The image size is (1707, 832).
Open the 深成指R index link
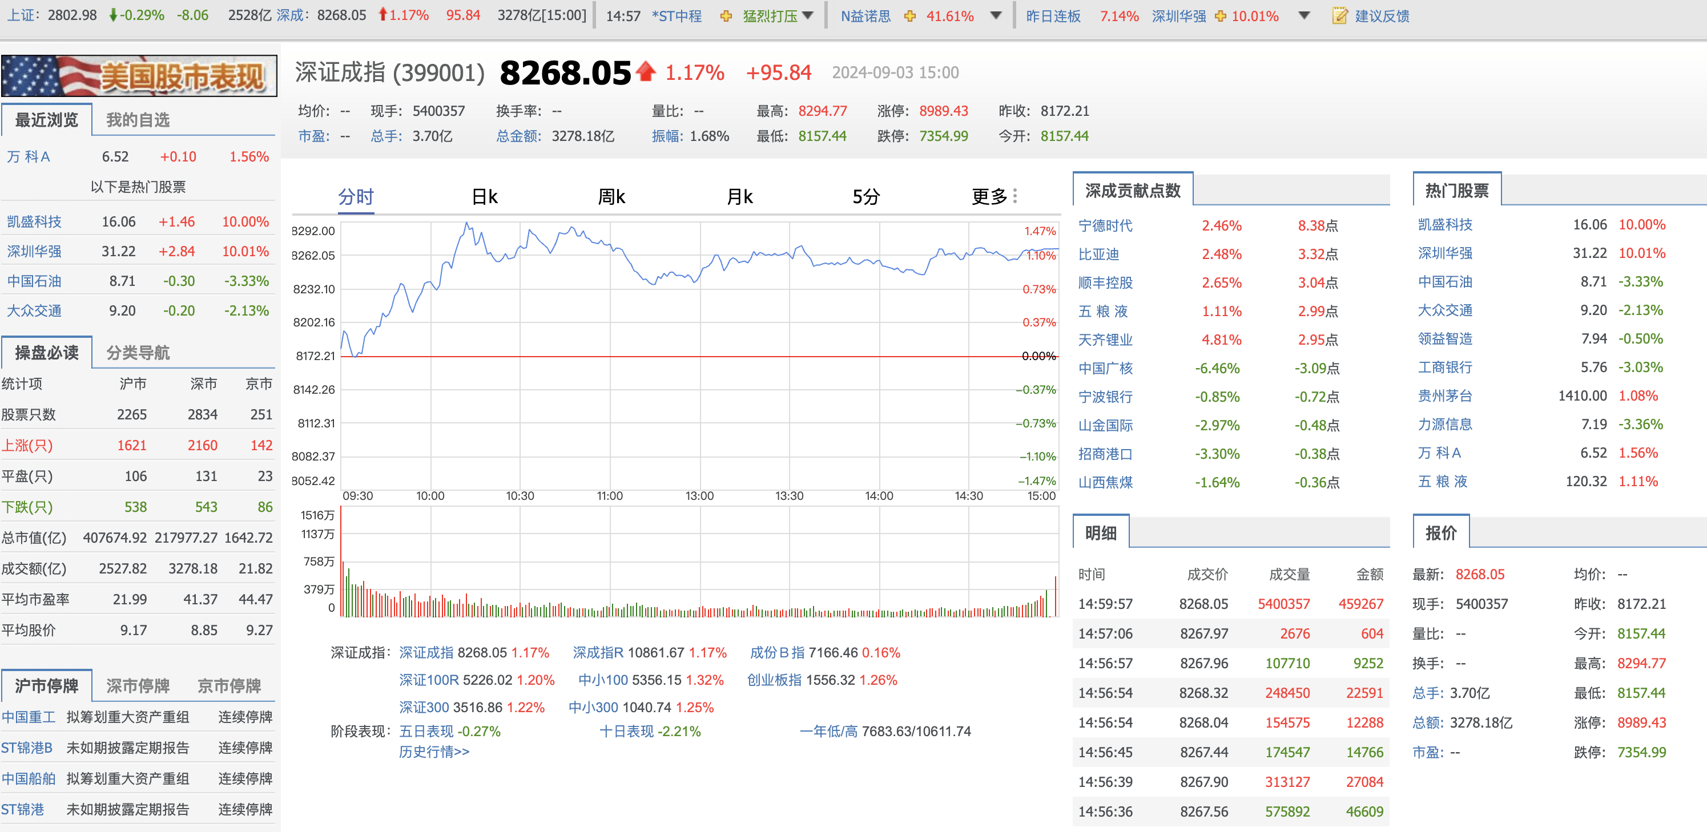(x=598, y=652)
